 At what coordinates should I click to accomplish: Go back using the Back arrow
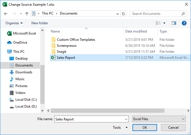pos(6,14)
